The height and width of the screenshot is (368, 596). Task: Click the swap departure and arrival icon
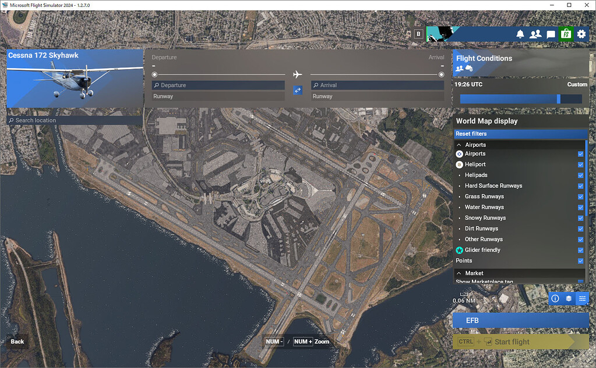coord(298,90)
